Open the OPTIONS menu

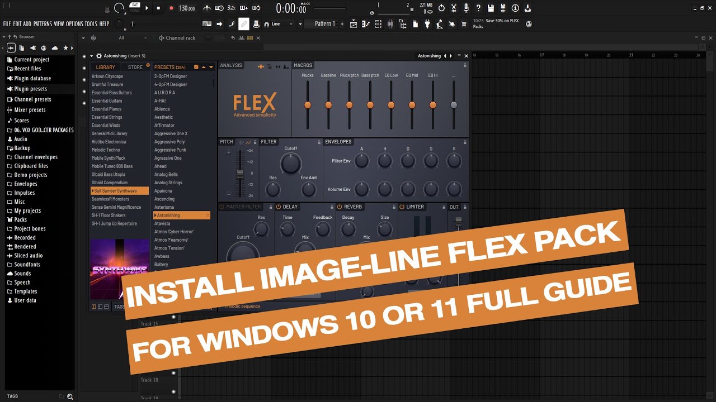[x=74, y=24]
